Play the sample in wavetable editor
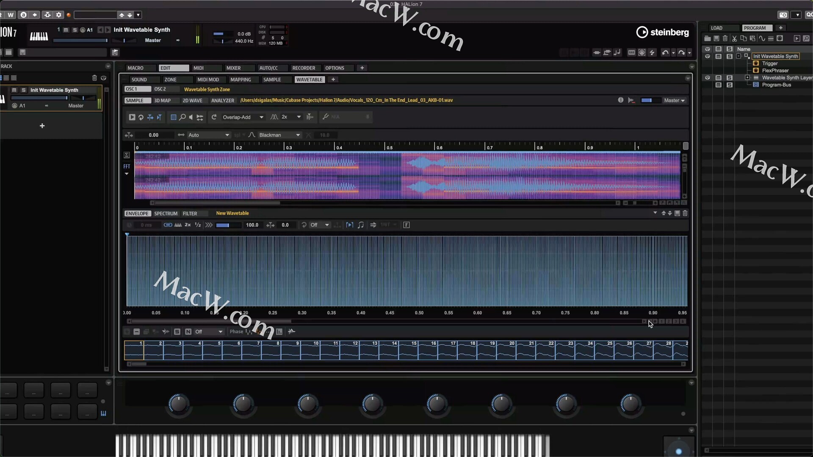Viewport: 813px width, 457px height. (132, 117)
